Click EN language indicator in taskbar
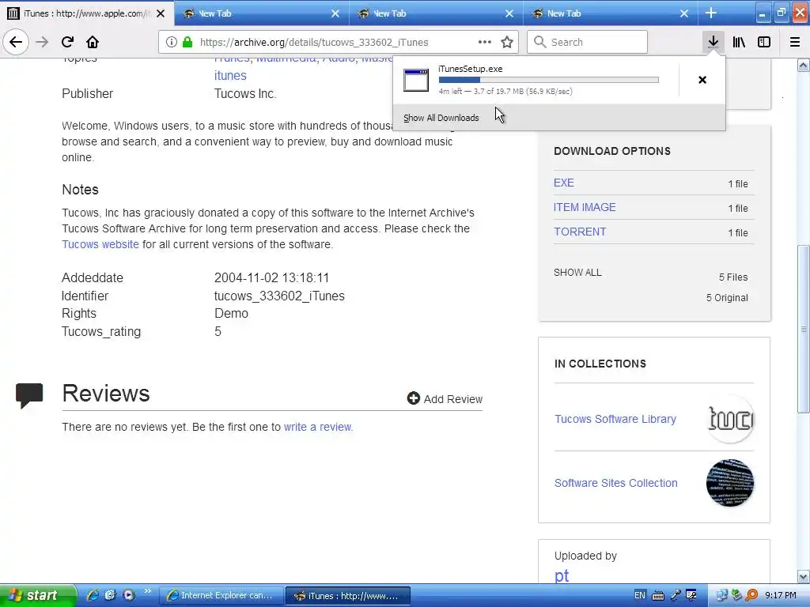This screenshot has height=607, width=810. [639, 595]
